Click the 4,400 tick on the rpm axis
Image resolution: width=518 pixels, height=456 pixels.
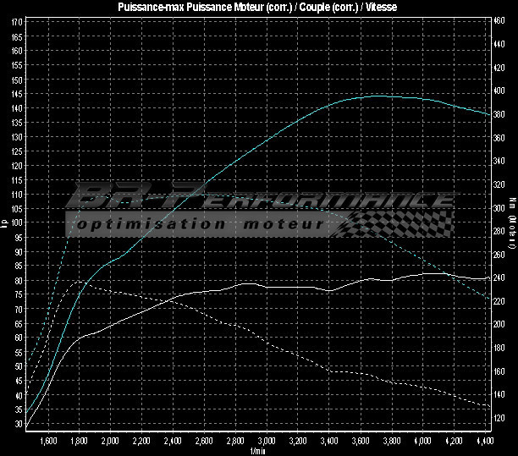(x=482, y=442)
